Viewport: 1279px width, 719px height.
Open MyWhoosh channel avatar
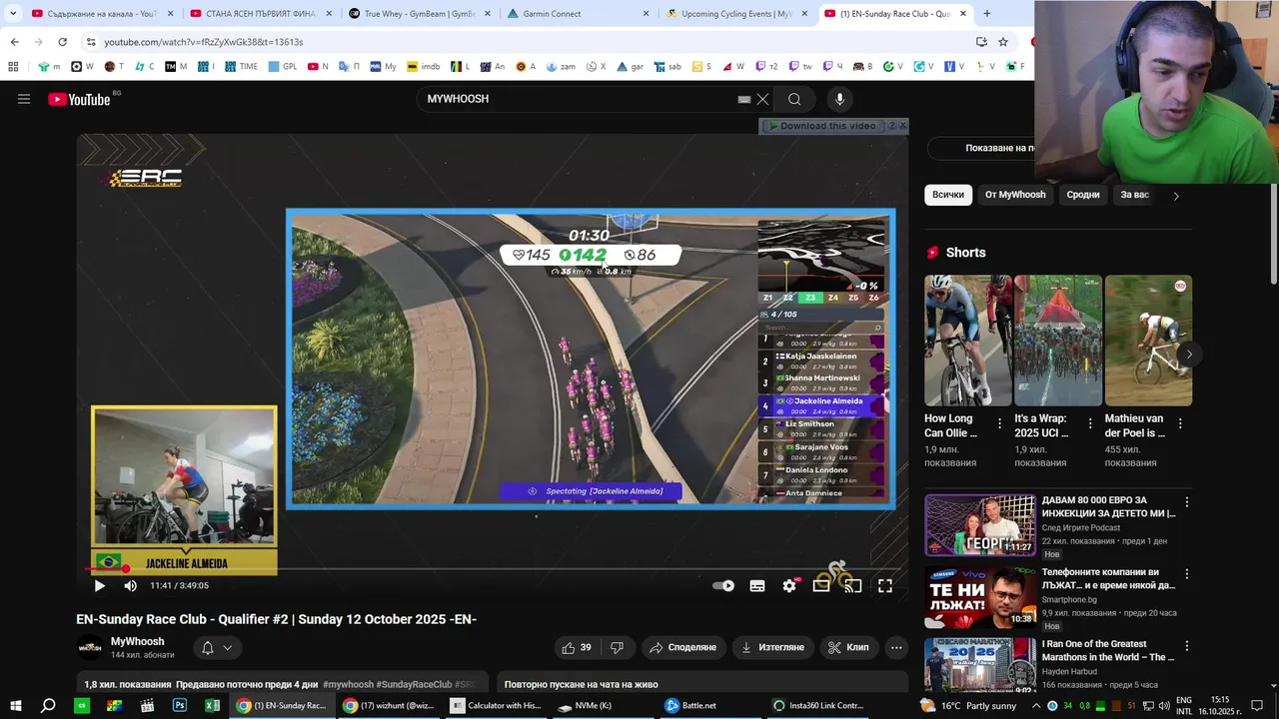tap(90, 647)
